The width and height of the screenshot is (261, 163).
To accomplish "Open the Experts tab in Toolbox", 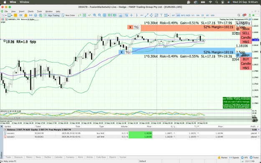I will pos(113,157).
